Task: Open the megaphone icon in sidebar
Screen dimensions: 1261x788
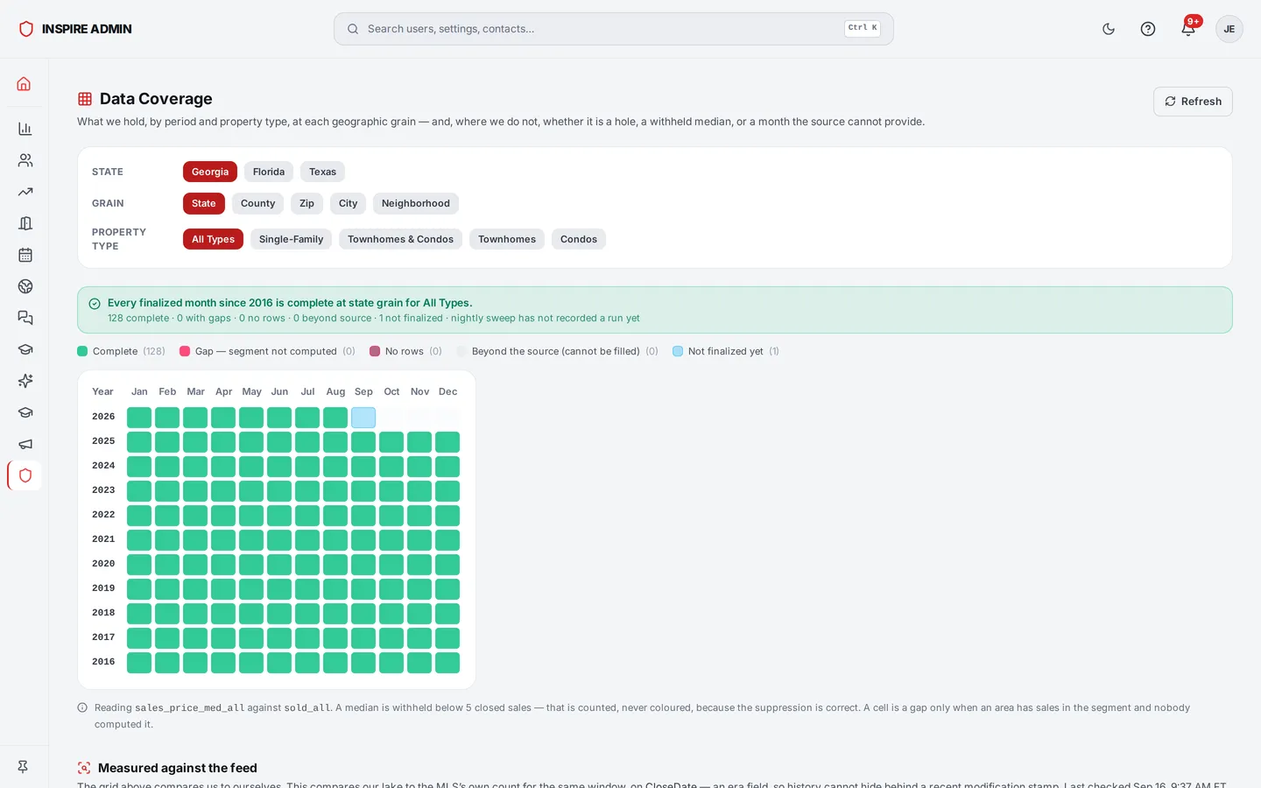Action: click(25, 444)
